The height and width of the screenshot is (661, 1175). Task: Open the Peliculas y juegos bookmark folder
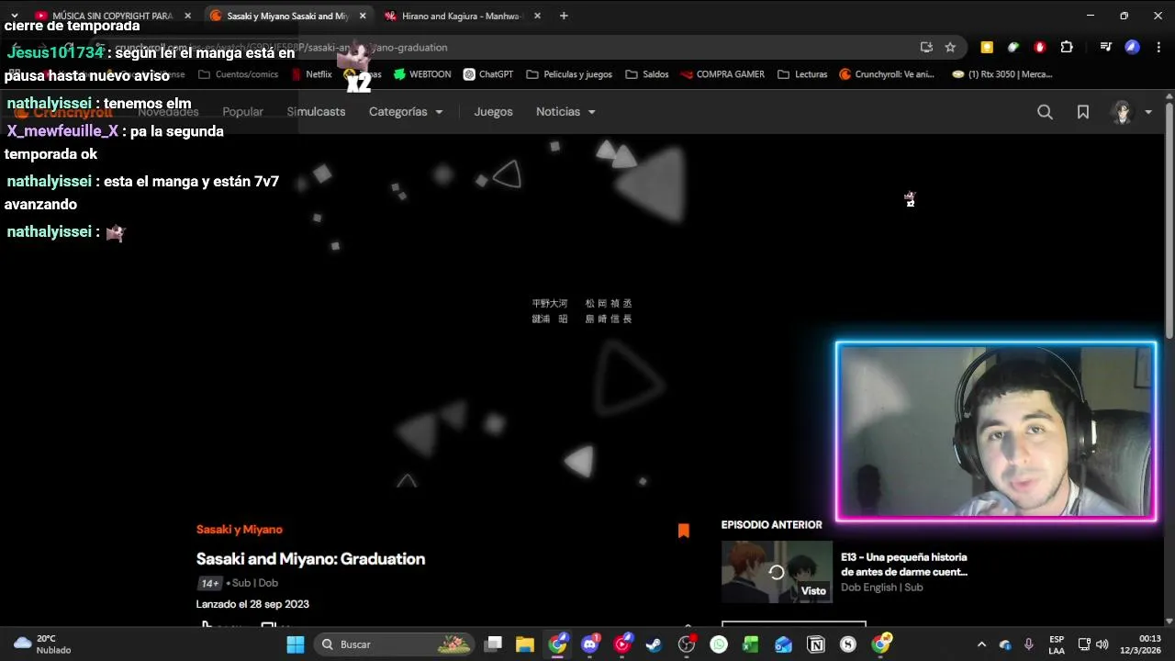point(569,74)
